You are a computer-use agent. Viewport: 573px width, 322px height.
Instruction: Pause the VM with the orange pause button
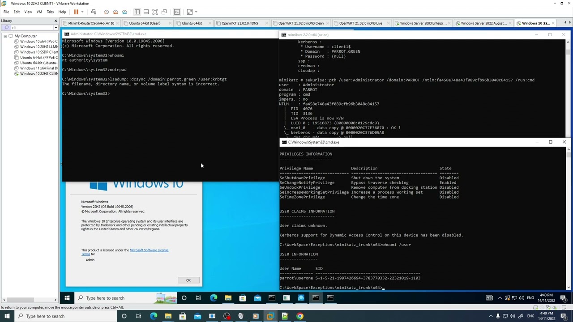click(x=76, y=12)
